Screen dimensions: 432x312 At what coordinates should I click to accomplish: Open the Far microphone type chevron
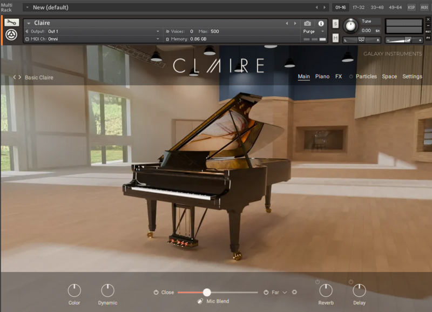pyautogui.click(x=285, y=292)
